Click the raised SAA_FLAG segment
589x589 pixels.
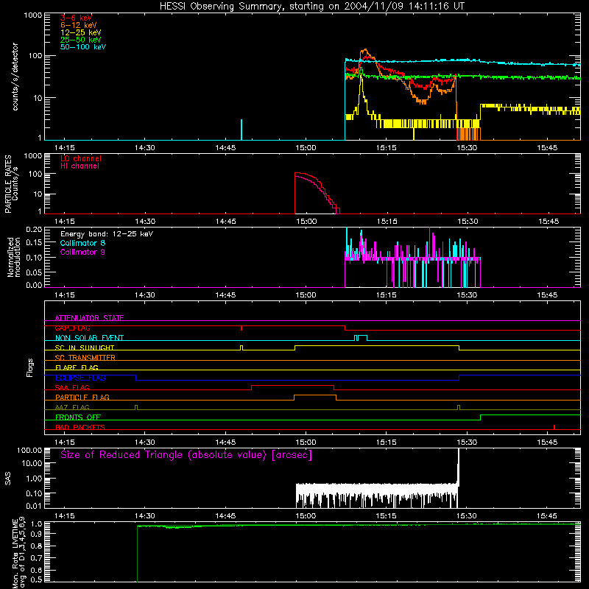[x=292, y=385]
